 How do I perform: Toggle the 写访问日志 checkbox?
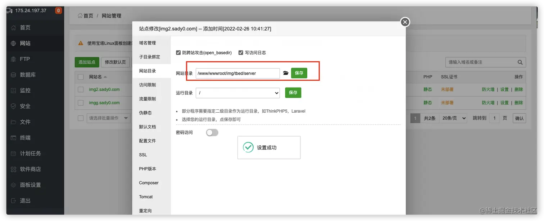point(241,53)
